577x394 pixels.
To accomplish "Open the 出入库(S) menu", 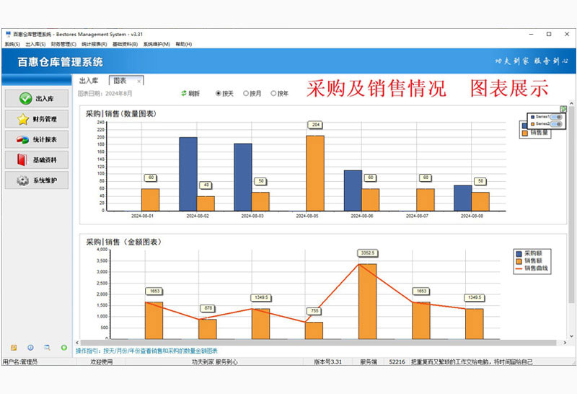I will [x=35, y=44].
